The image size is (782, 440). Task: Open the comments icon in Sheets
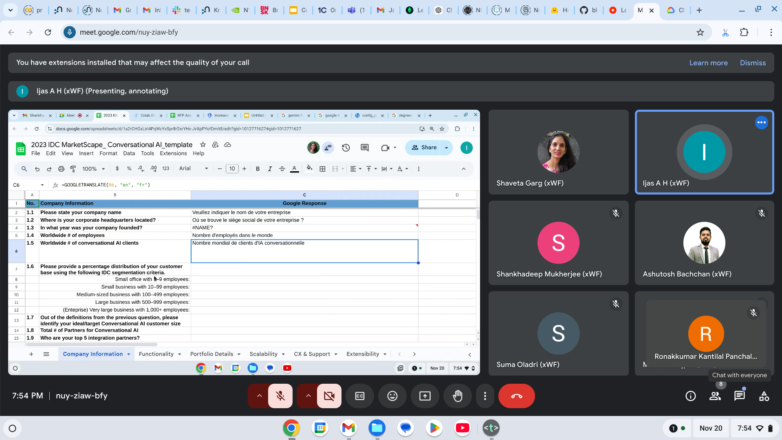(365, 148)
